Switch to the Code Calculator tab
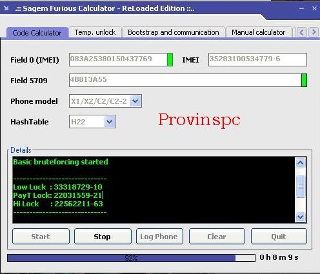The image size is (320, 274). pos(37,33)
